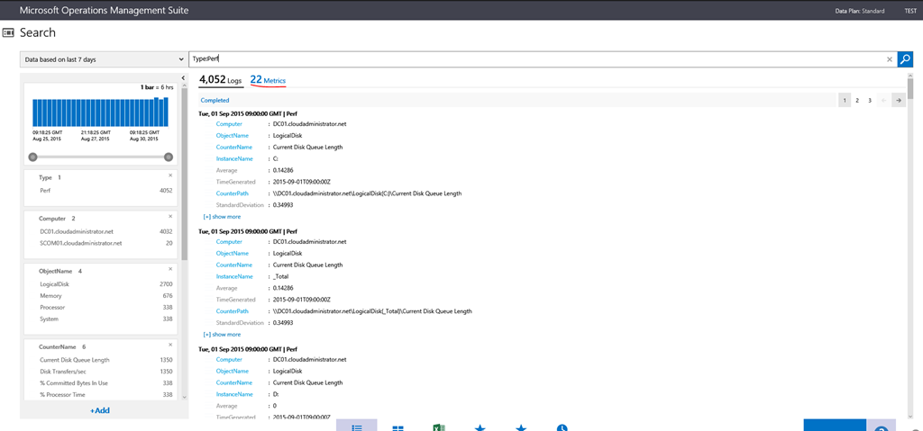
Task: Clear the search query with the X icon
Action: [x=890, y=59]
